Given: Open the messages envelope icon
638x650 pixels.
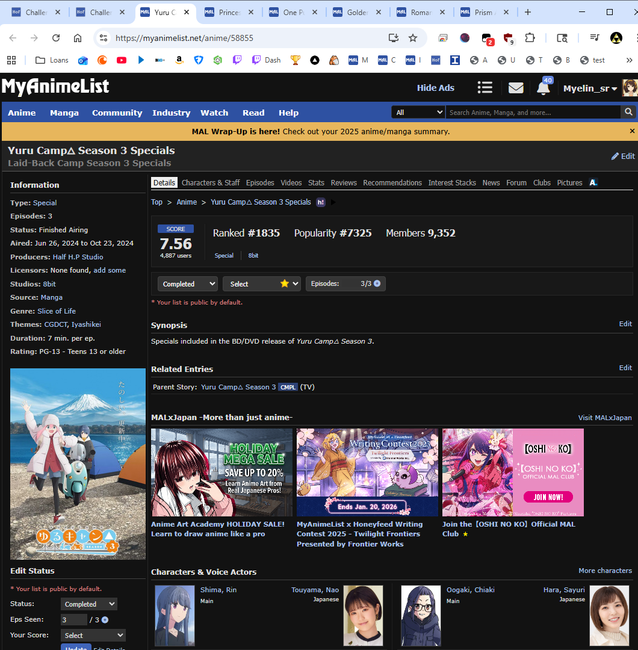Looking at the screenshot, I should coord(516,88).
